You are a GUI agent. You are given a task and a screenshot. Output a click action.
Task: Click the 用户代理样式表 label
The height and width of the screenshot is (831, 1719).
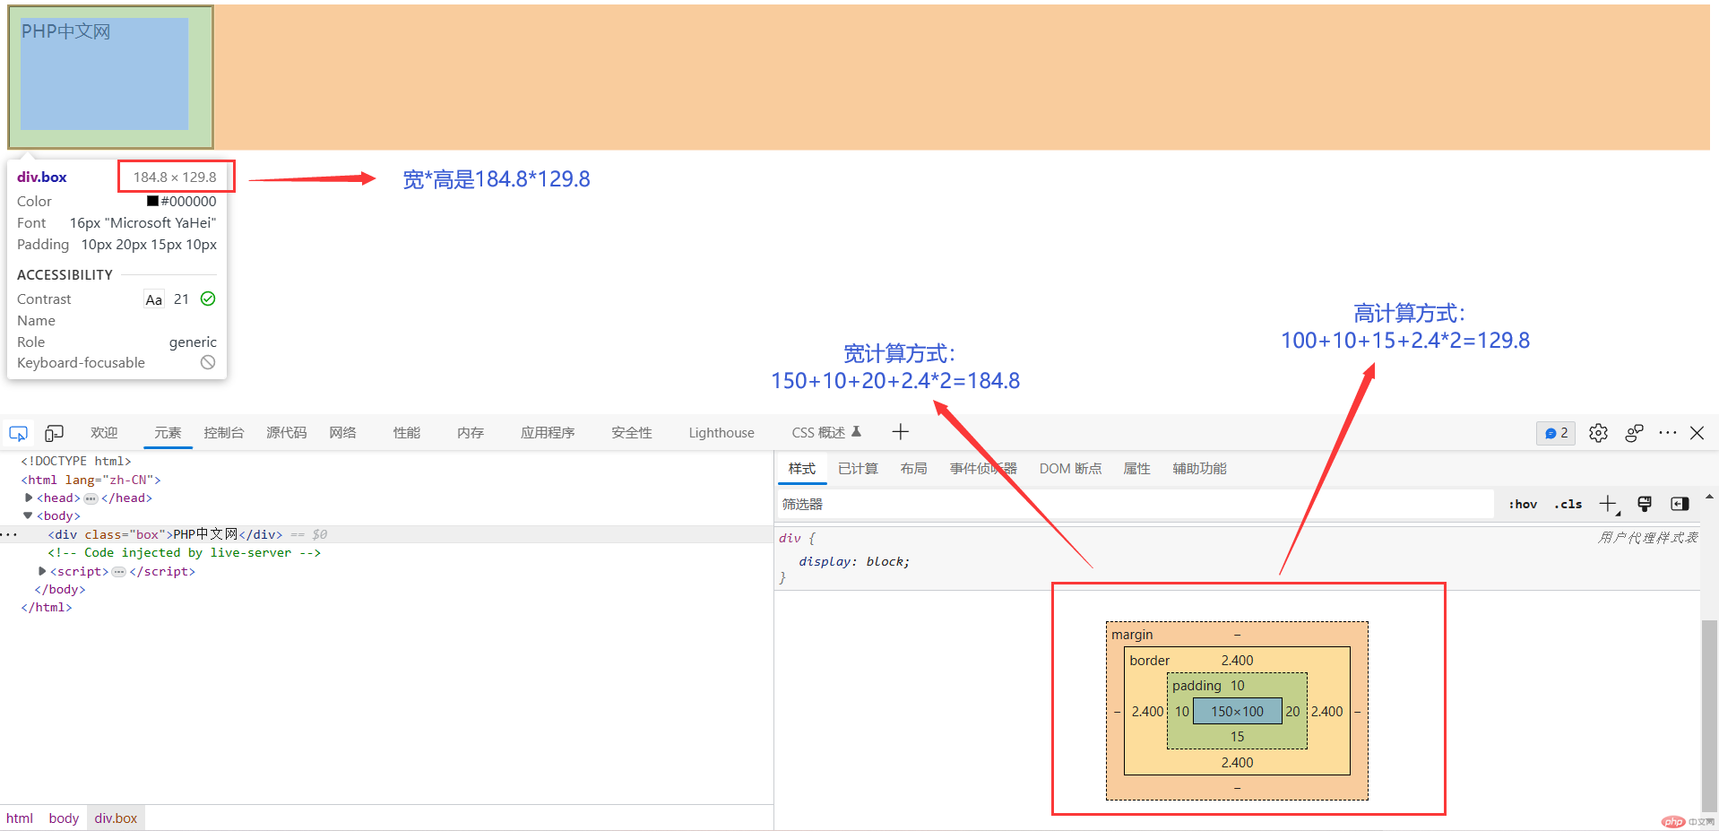point(1647,538)
